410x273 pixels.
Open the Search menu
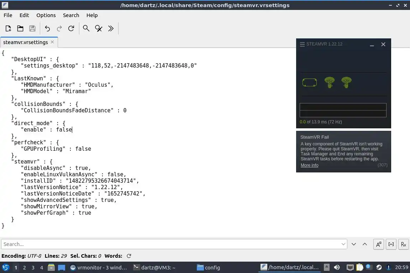pos(71,15)
